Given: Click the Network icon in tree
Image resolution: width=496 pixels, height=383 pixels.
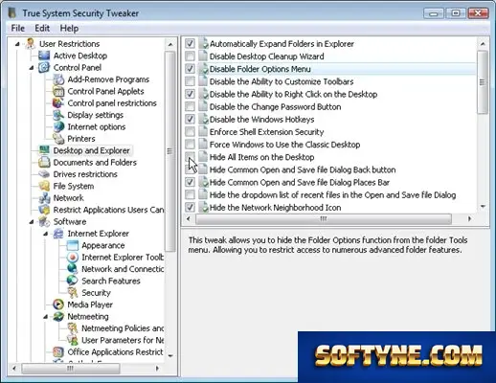Looking at the screenshot, I should pyautogui.click(x=44, y=198).
